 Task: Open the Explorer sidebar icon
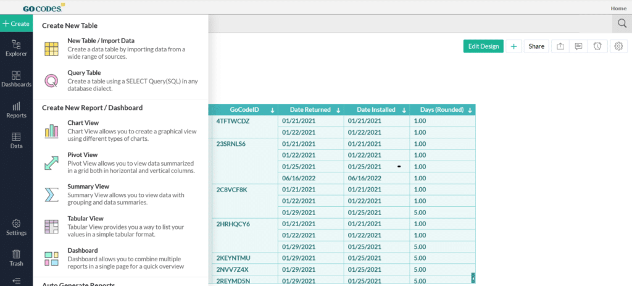[16, 48]
